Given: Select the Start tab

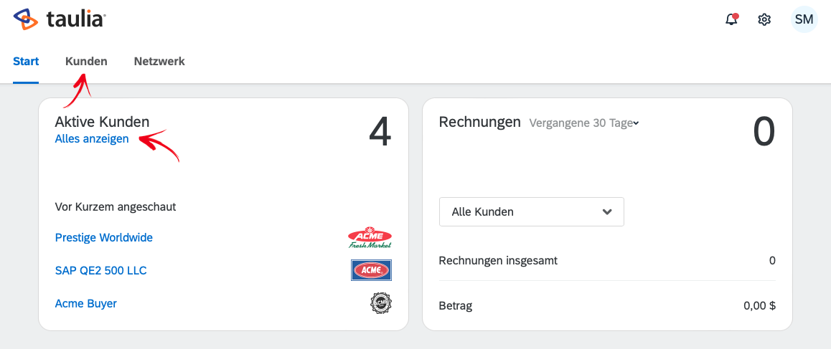Looking at the screenshot, I should [x=26, y=62].
